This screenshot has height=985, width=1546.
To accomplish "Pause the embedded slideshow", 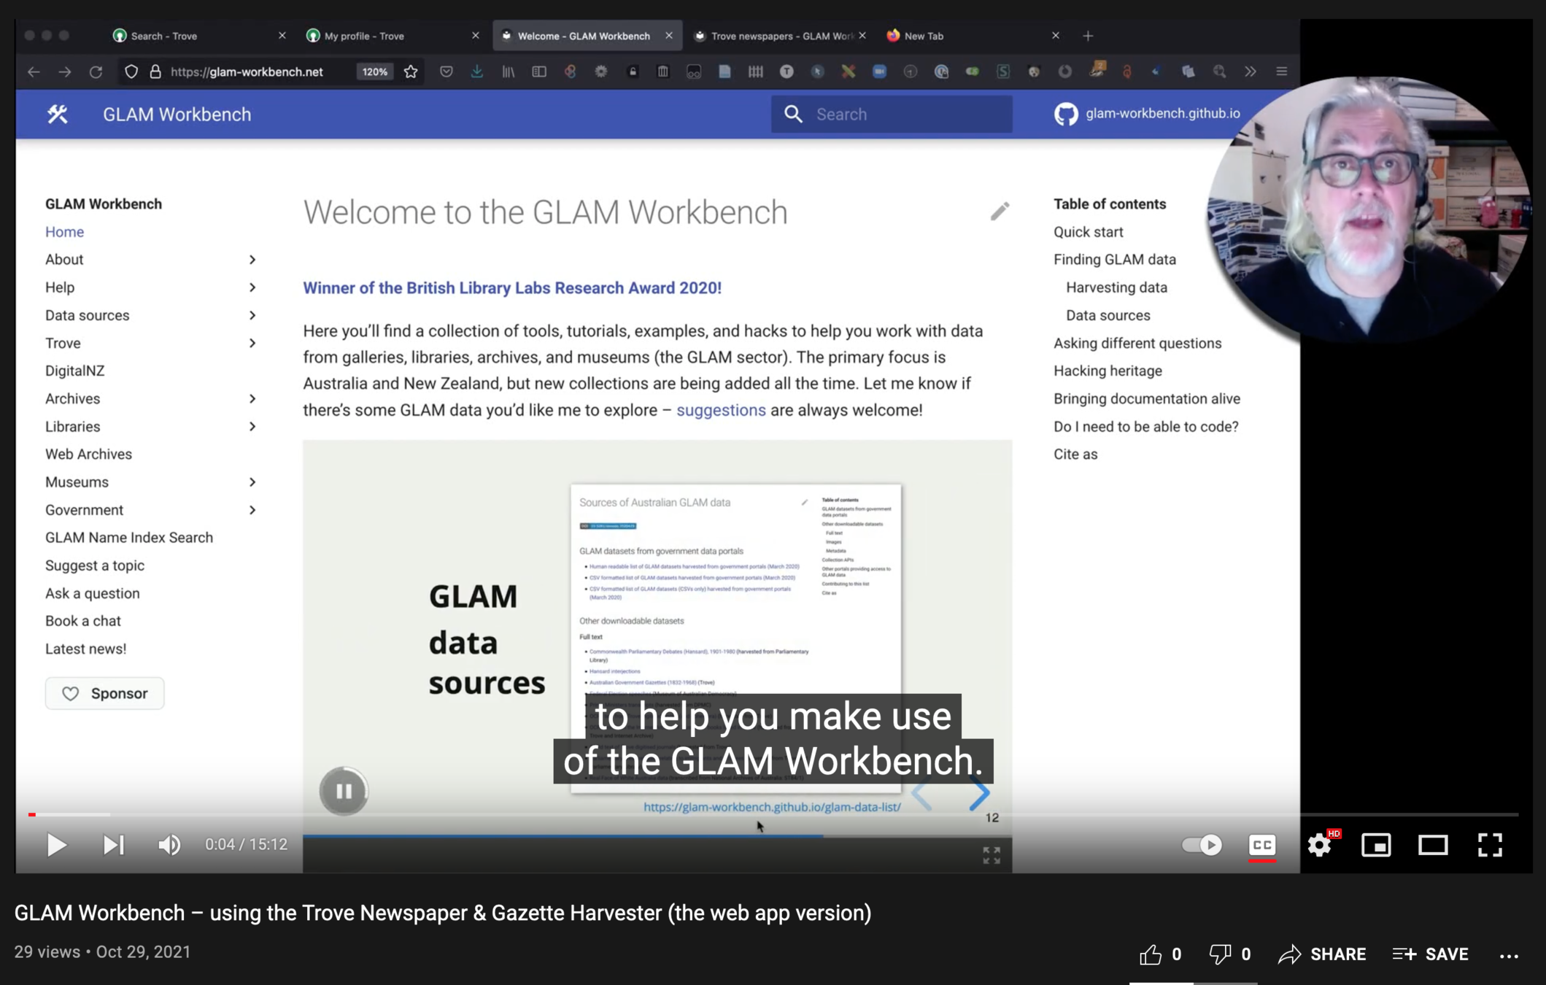I will pyautogui.click(x=344, y=791).
